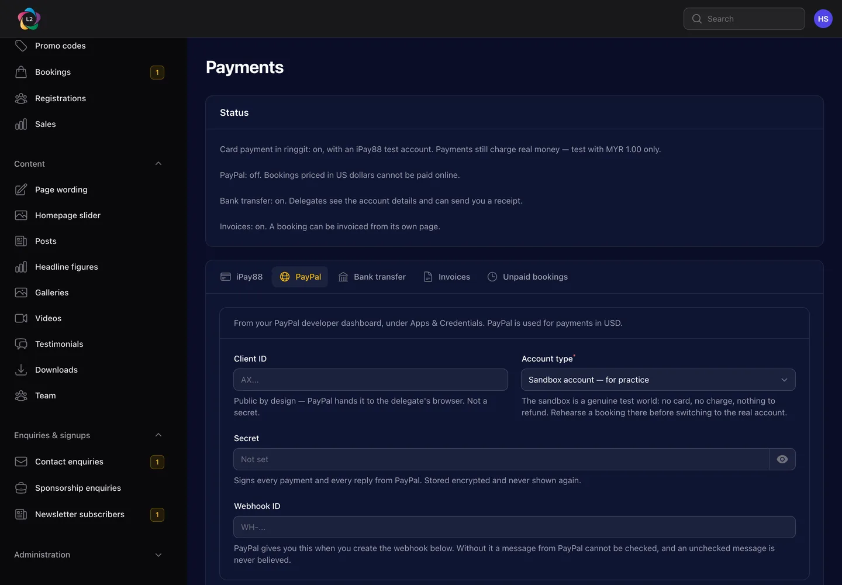Screen dimensions: 842x585
Task: Switch to the Bank transfer tab
Action: 372,277
